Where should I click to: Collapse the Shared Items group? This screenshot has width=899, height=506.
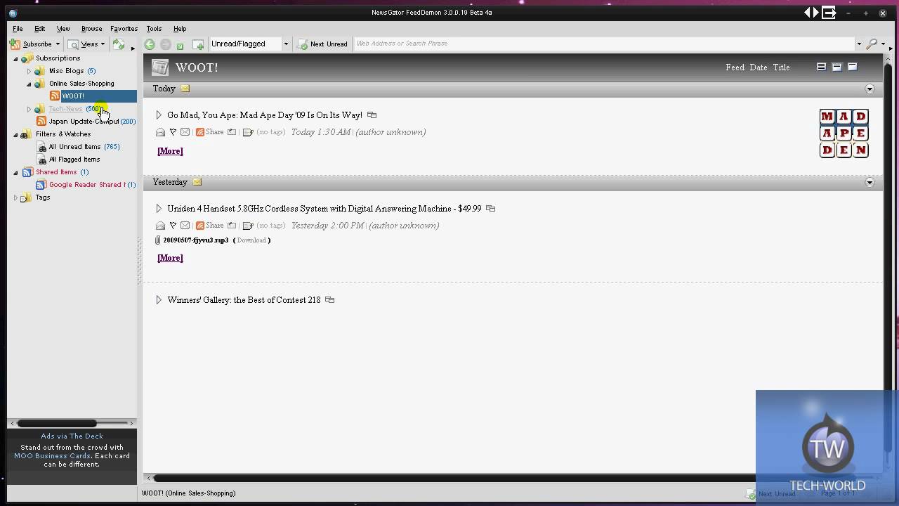coord(15,172)
